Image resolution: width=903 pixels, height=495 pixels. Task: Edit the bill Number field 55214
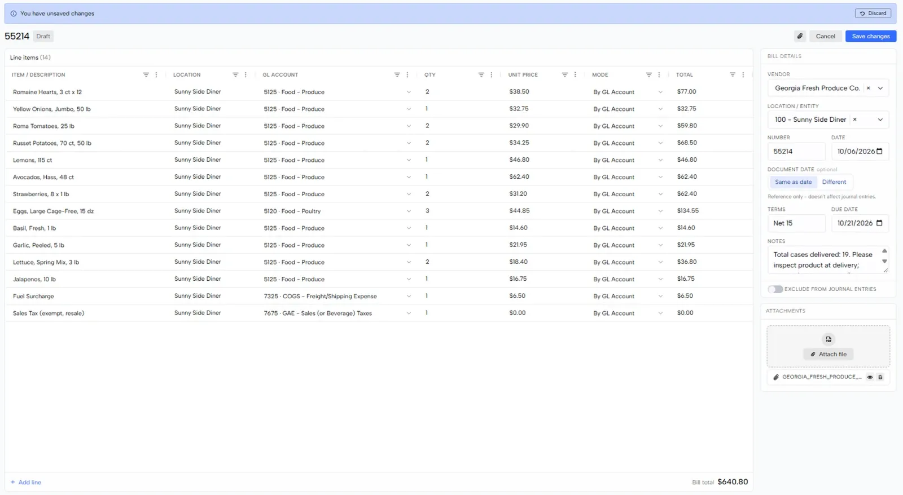coord(796,151)
